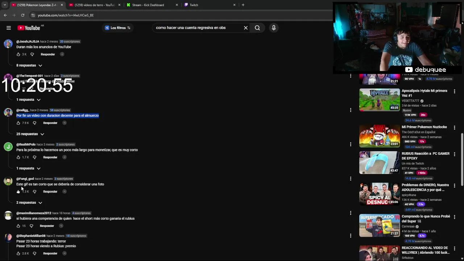Open RUBIUS Reacción PC GAMER thumbnail
The height and width of the screenshot is (261, 464).
coord(380,162)
